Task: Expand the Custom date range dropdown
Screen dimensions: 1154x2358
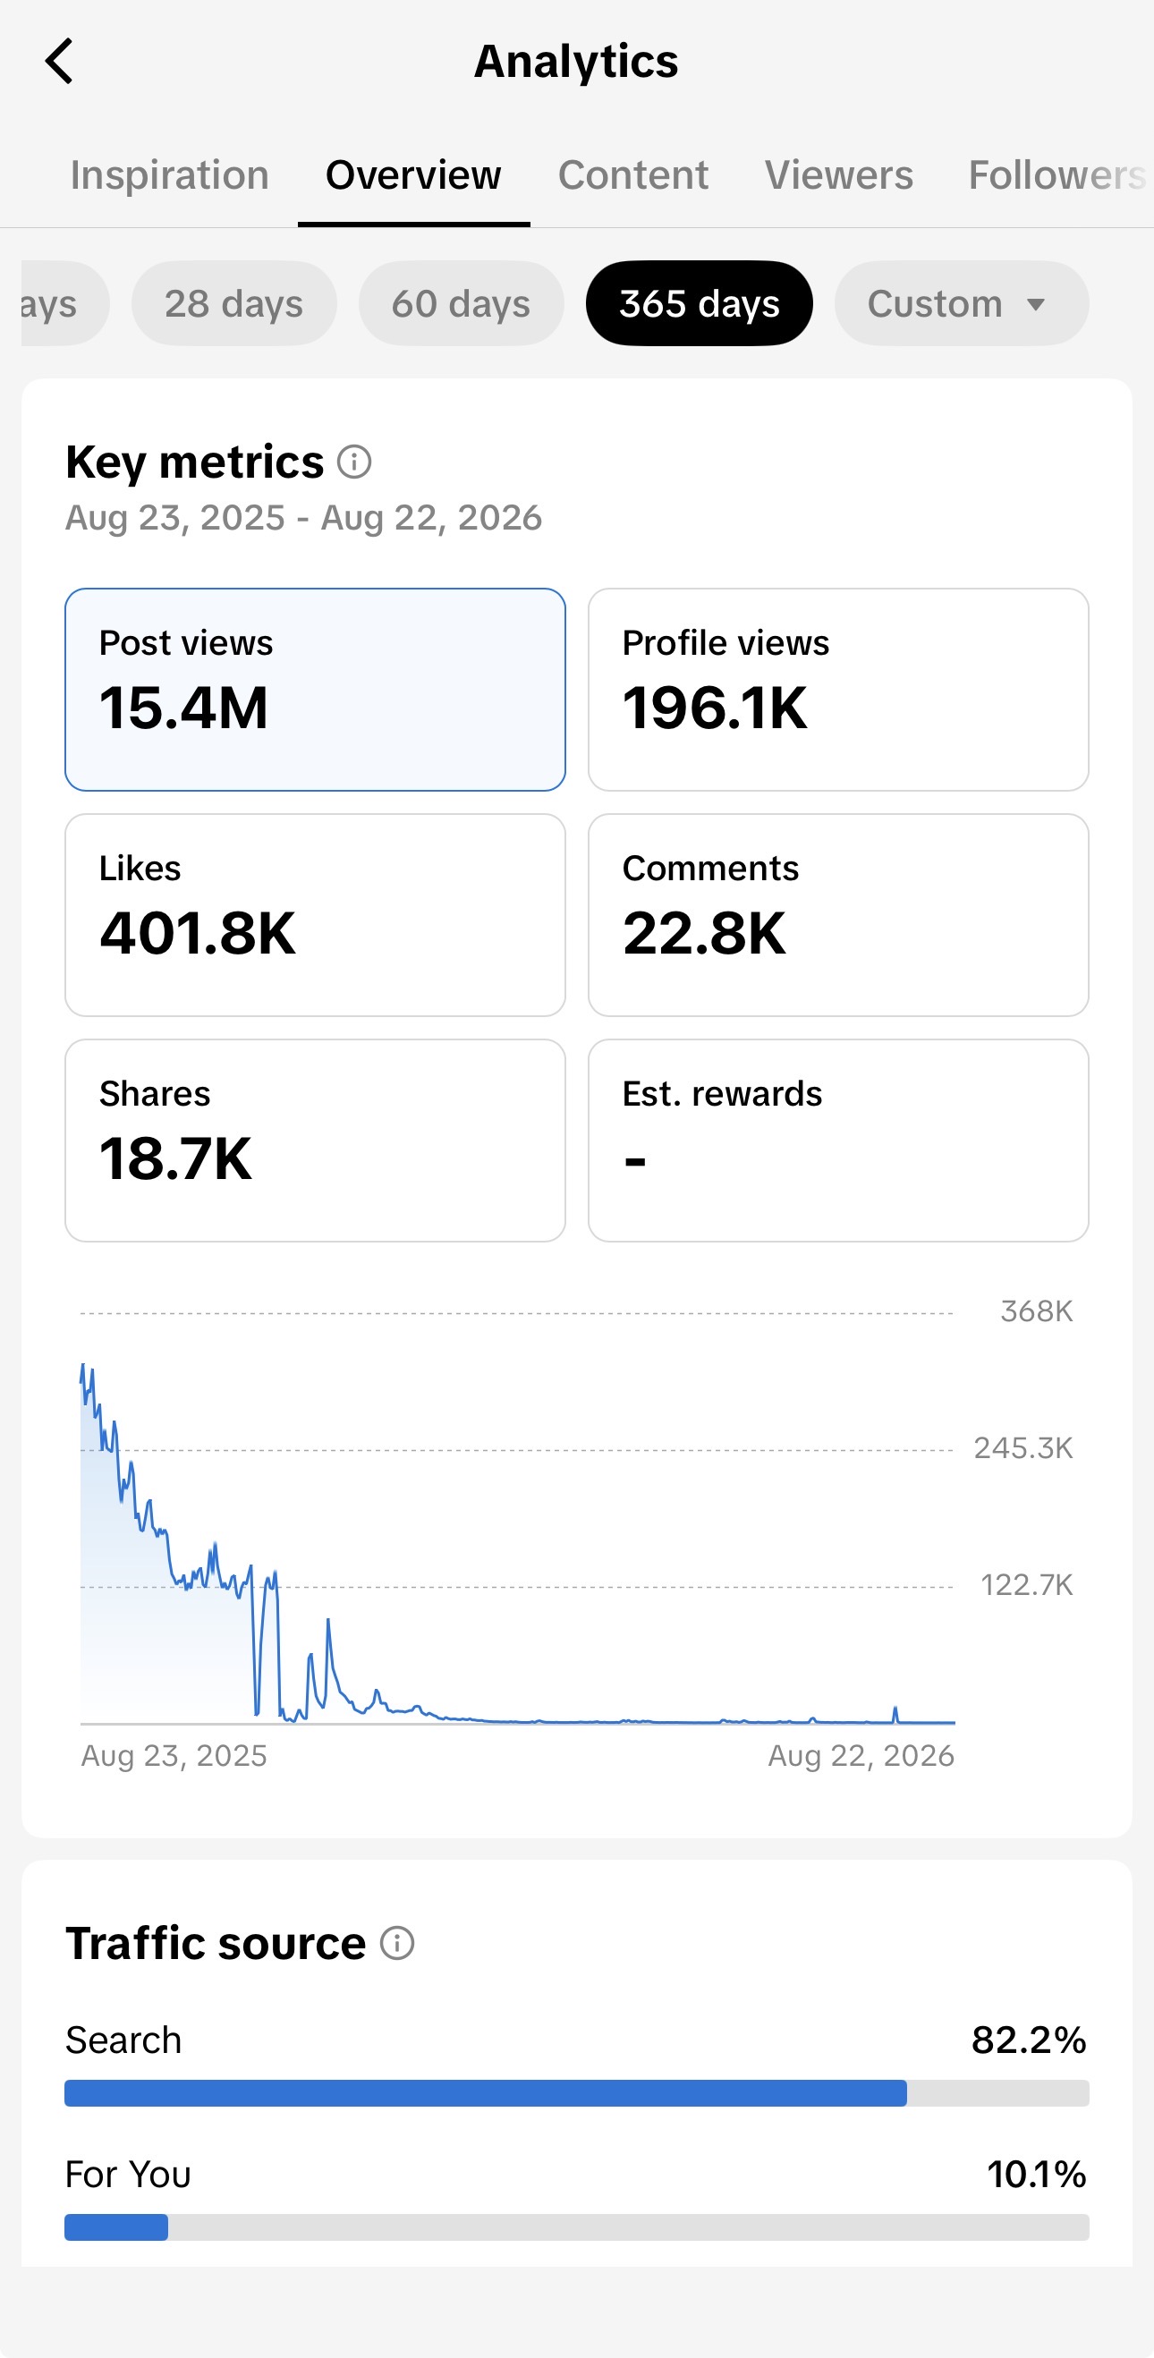Action: click(x=961, y=303)
